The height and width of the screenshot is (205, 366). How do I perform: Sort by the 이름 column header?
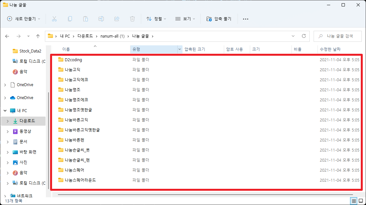coord(66,49)
